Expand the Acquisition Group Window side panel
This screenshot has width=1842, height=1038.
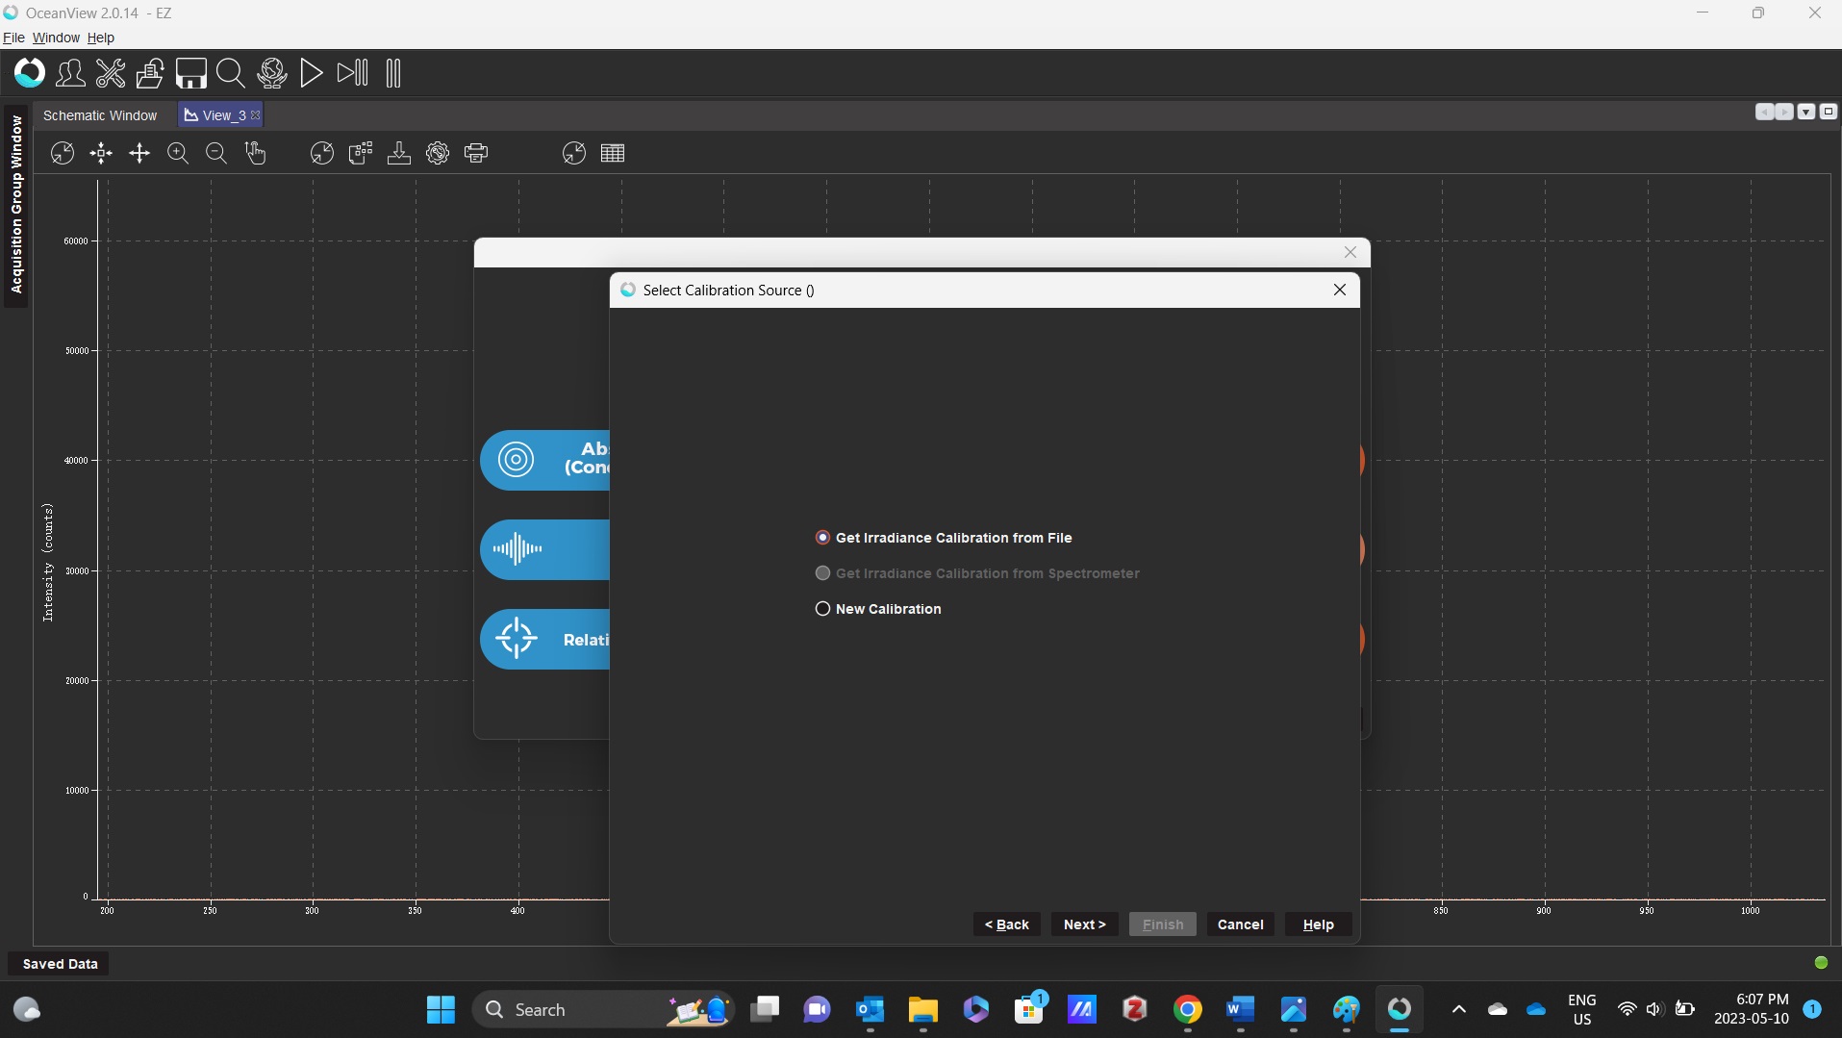pyautogui.click(x=16, y=204)
